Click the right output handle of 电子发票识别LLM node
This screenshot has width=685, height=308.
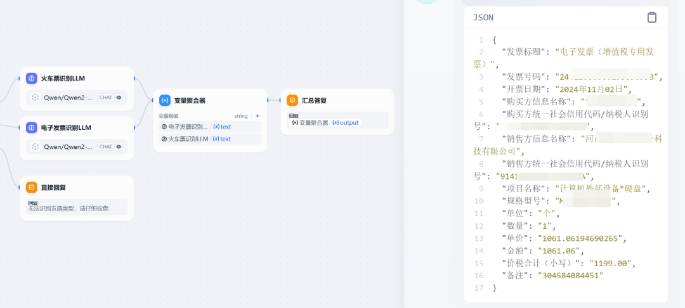pos(134,128)
